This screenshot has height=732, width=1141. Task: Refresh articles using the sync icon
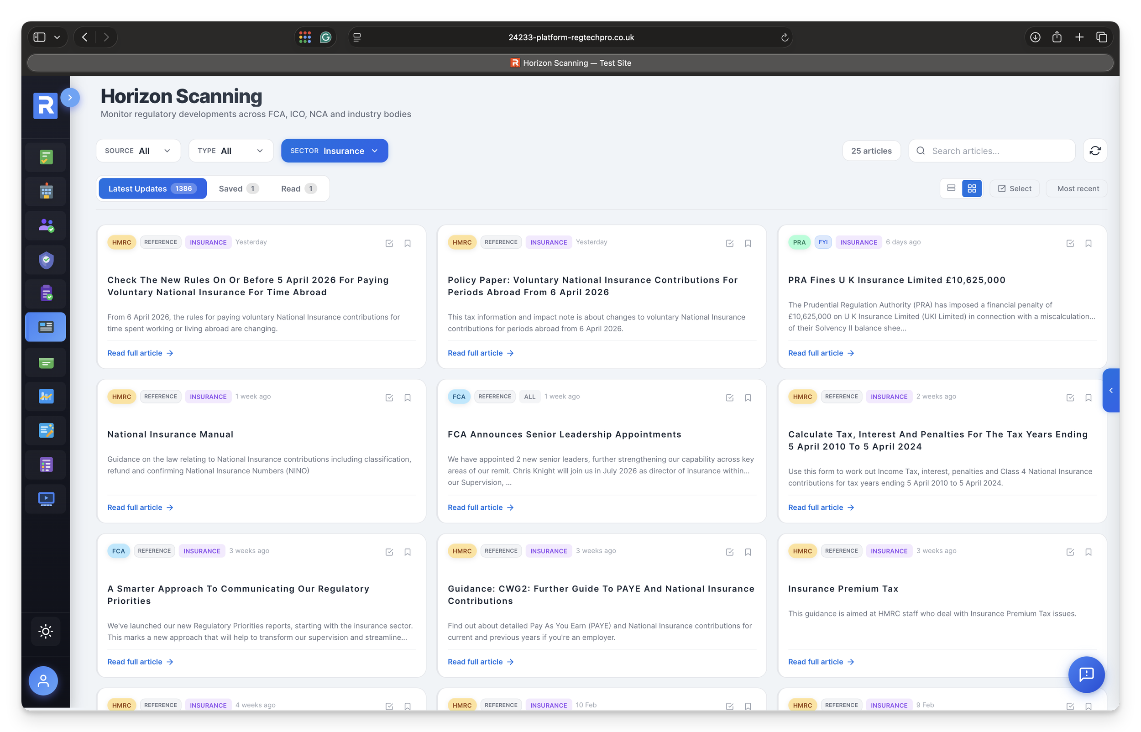pos(1095,151)
